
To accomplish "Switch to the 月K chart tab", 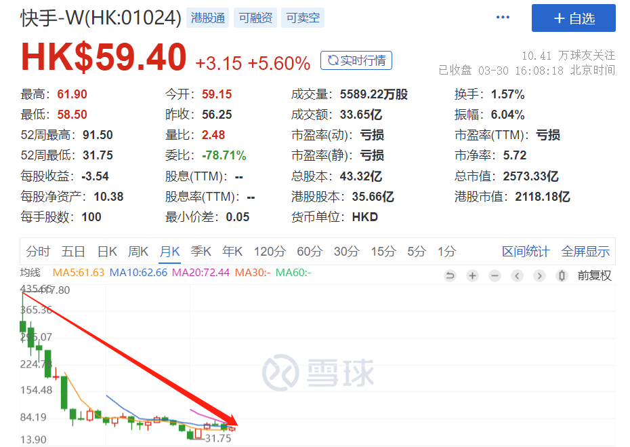I will (x=169, y=252).
